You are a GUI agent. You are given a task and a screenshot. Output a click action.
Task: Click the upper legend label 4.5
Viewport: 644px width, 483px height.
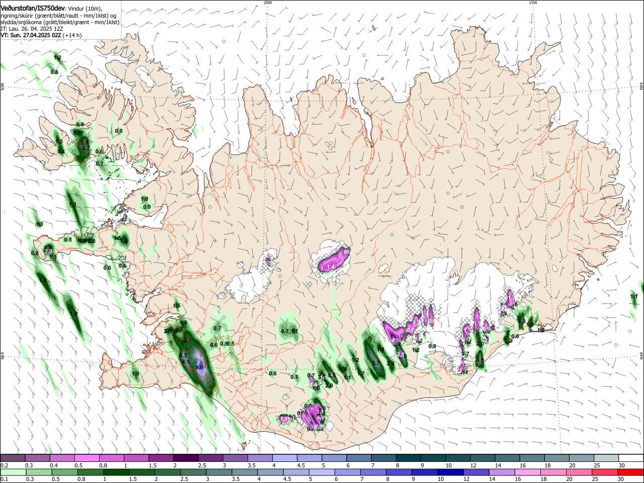click(301, 465)
